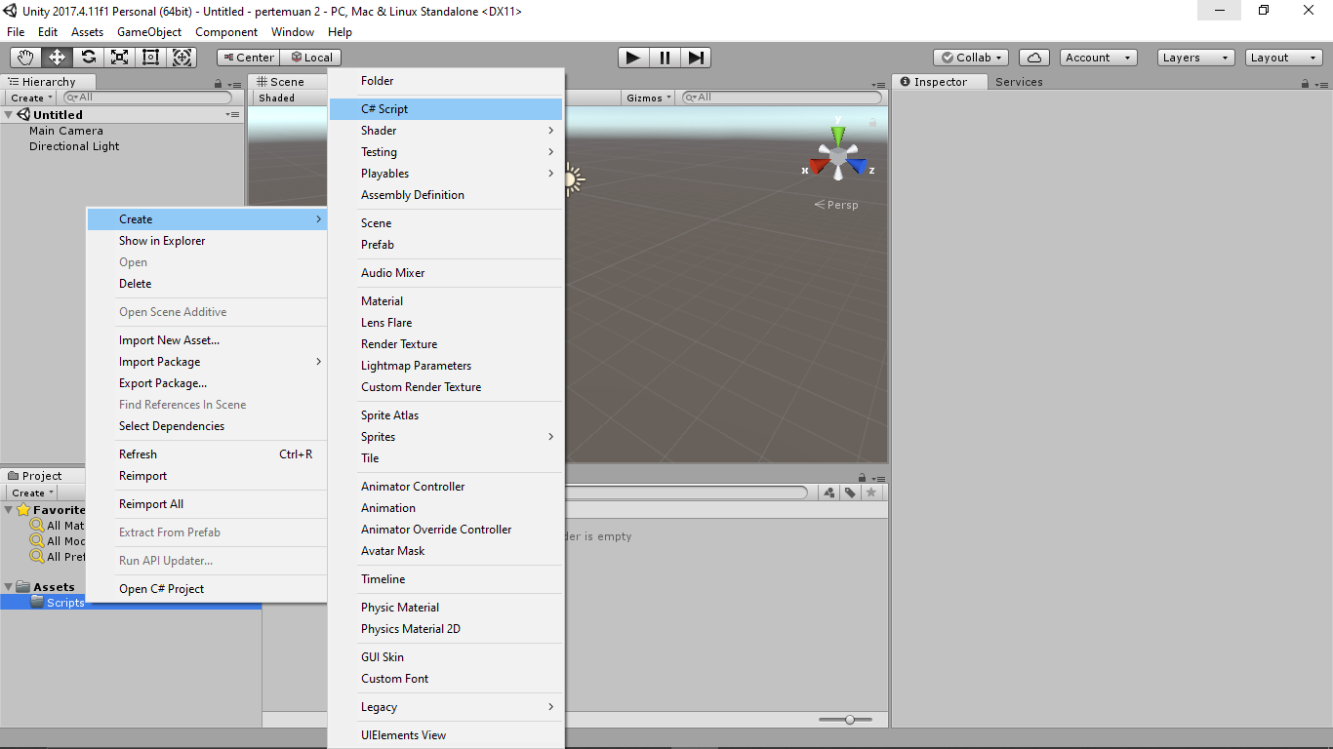This screenshot has width=1333, height=749.
Task: Click the save search star icon
Action: (871, 493)
